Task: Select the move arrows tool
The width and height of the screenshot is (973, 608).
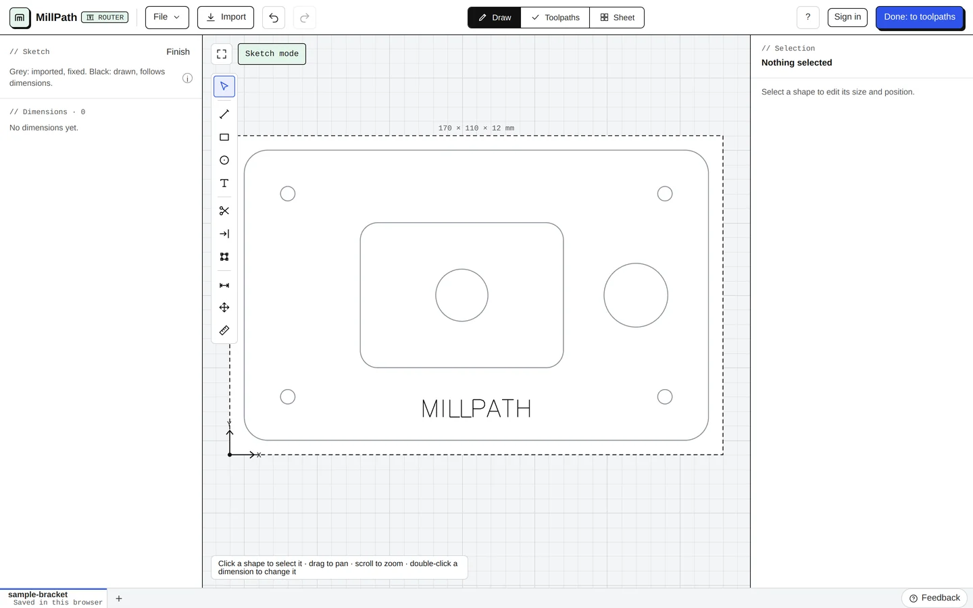Action: (x=224, y=307)
